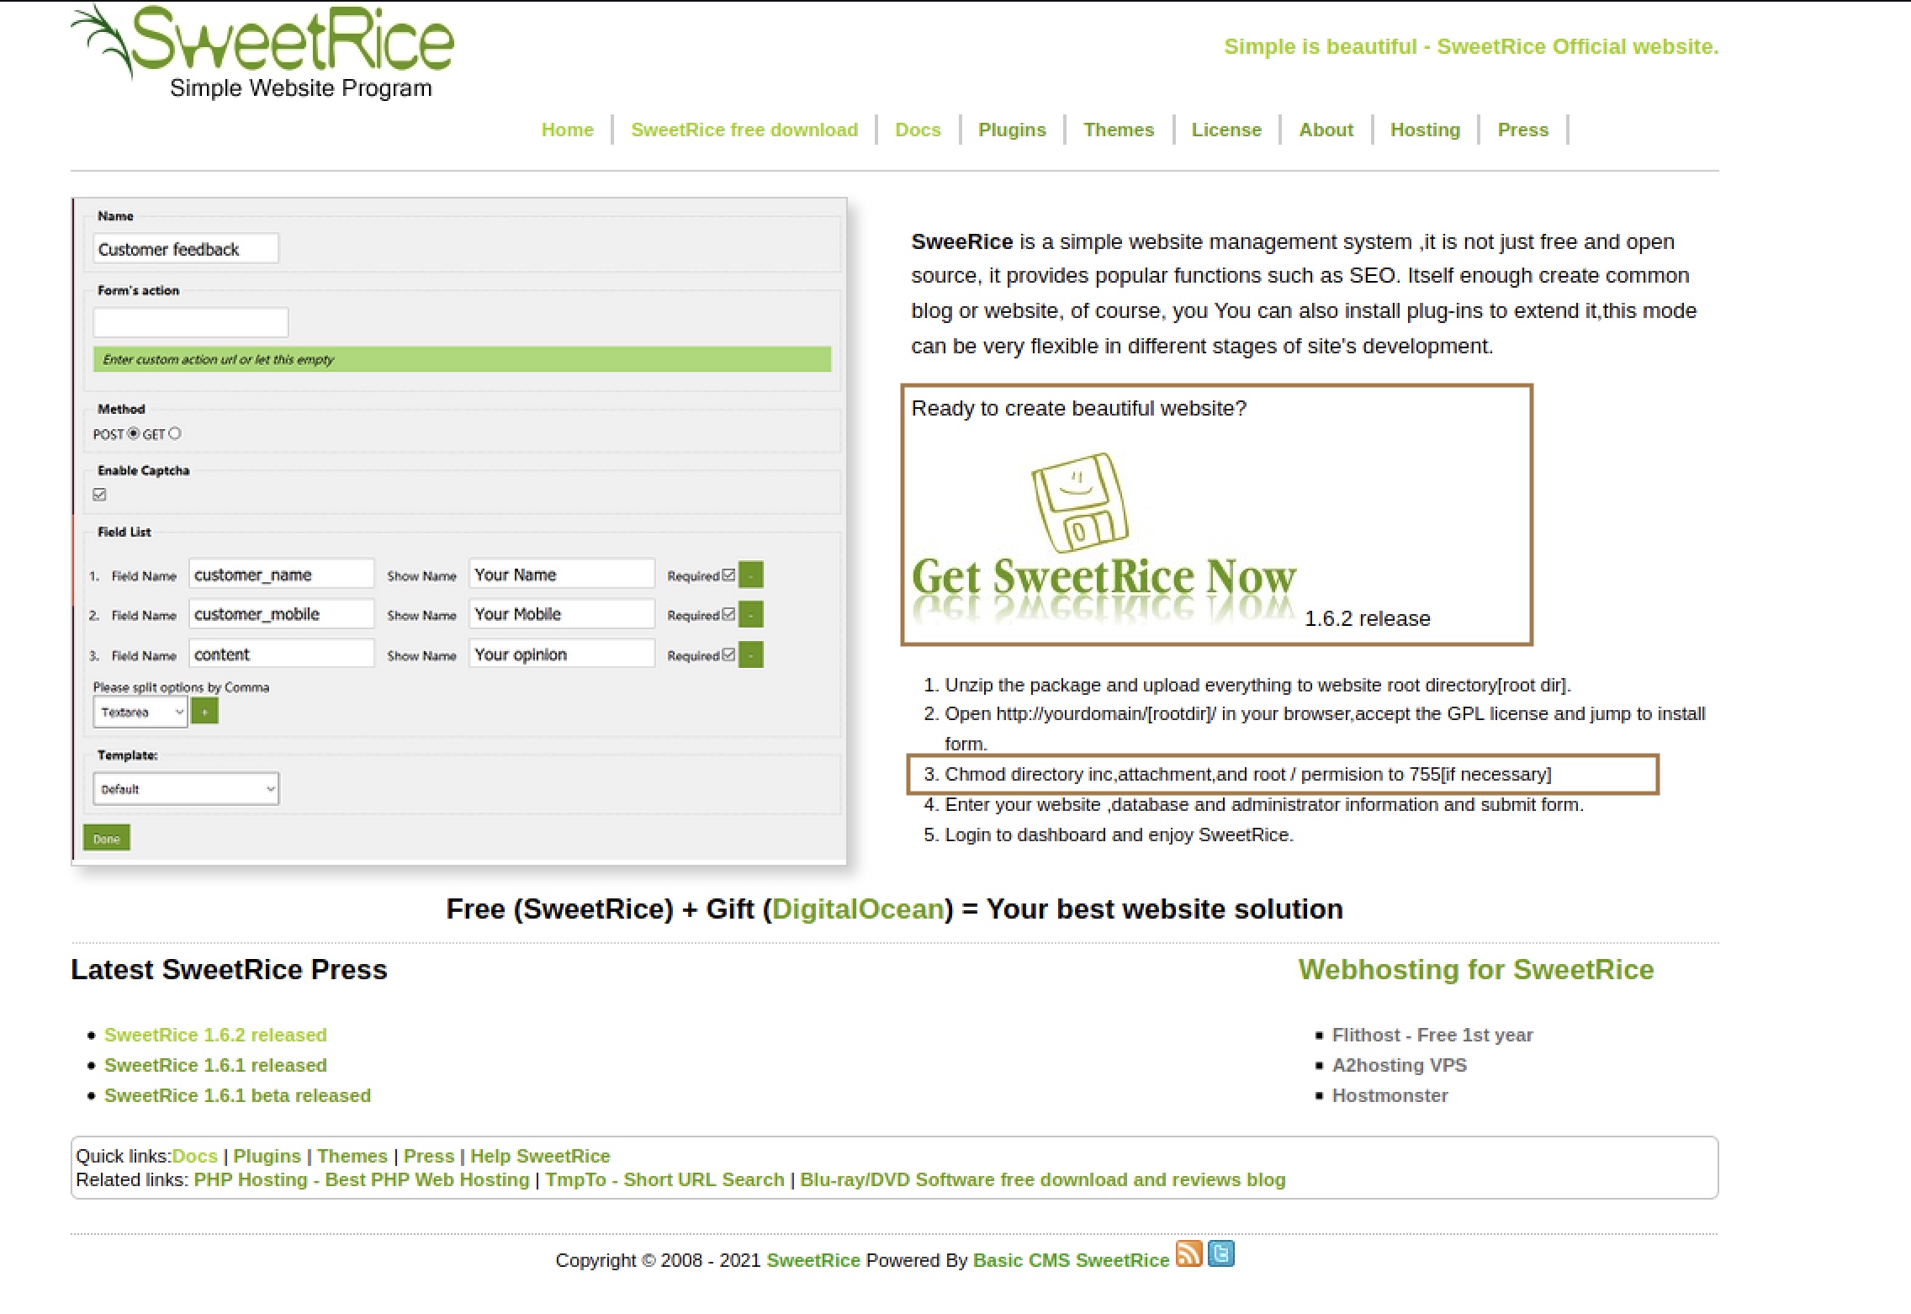Click the Chmod directory instruction step
1911x1314 pixels.
[x=1248, y=774]
